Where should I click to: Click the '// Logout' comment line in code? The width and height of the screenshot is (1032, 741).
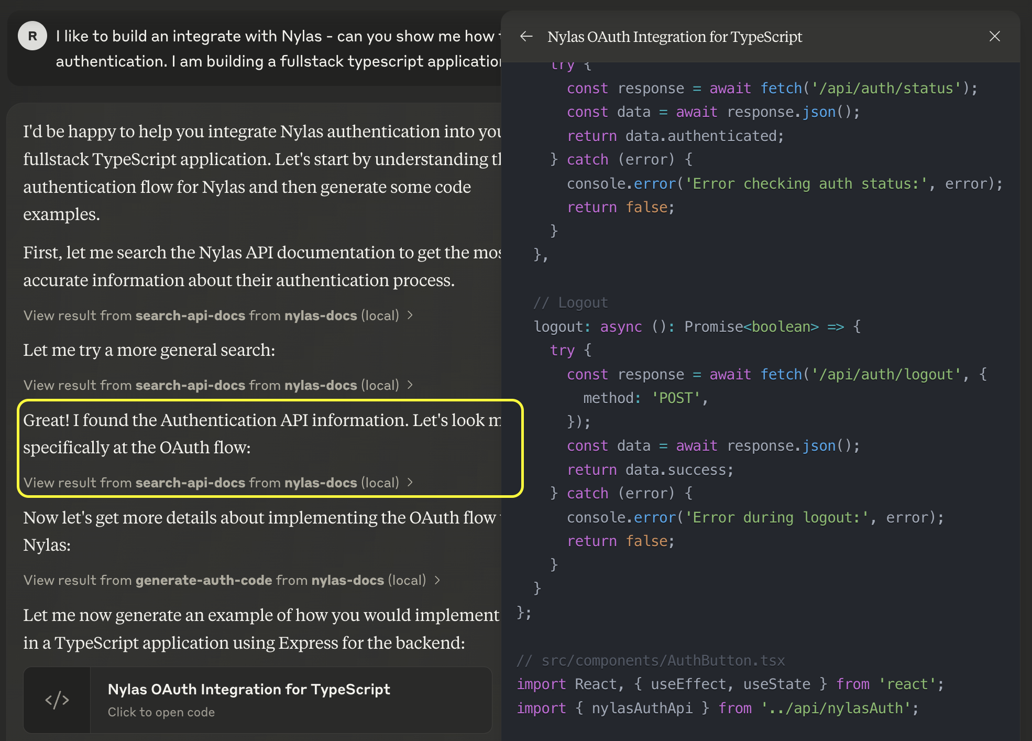click(x=570, y=303)
